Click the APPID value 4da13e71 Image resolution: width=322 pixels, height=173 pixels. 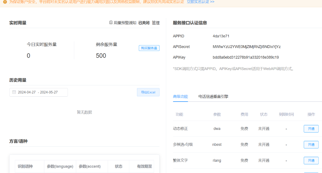(221, 36)
